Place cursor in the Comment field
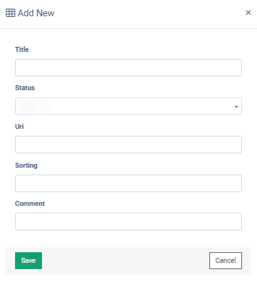Image resolution: width=257 pixels, height=281 pixels. point(128,222)
